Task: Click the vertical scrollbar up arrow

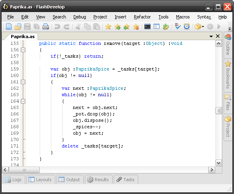Action: coord(219,44)
